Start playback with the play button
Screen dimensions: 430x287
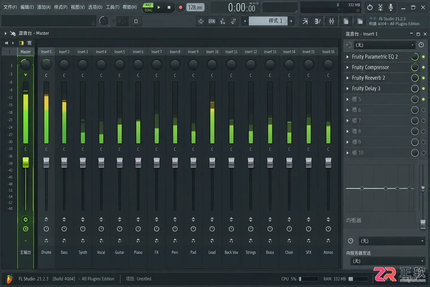[159, 7]
